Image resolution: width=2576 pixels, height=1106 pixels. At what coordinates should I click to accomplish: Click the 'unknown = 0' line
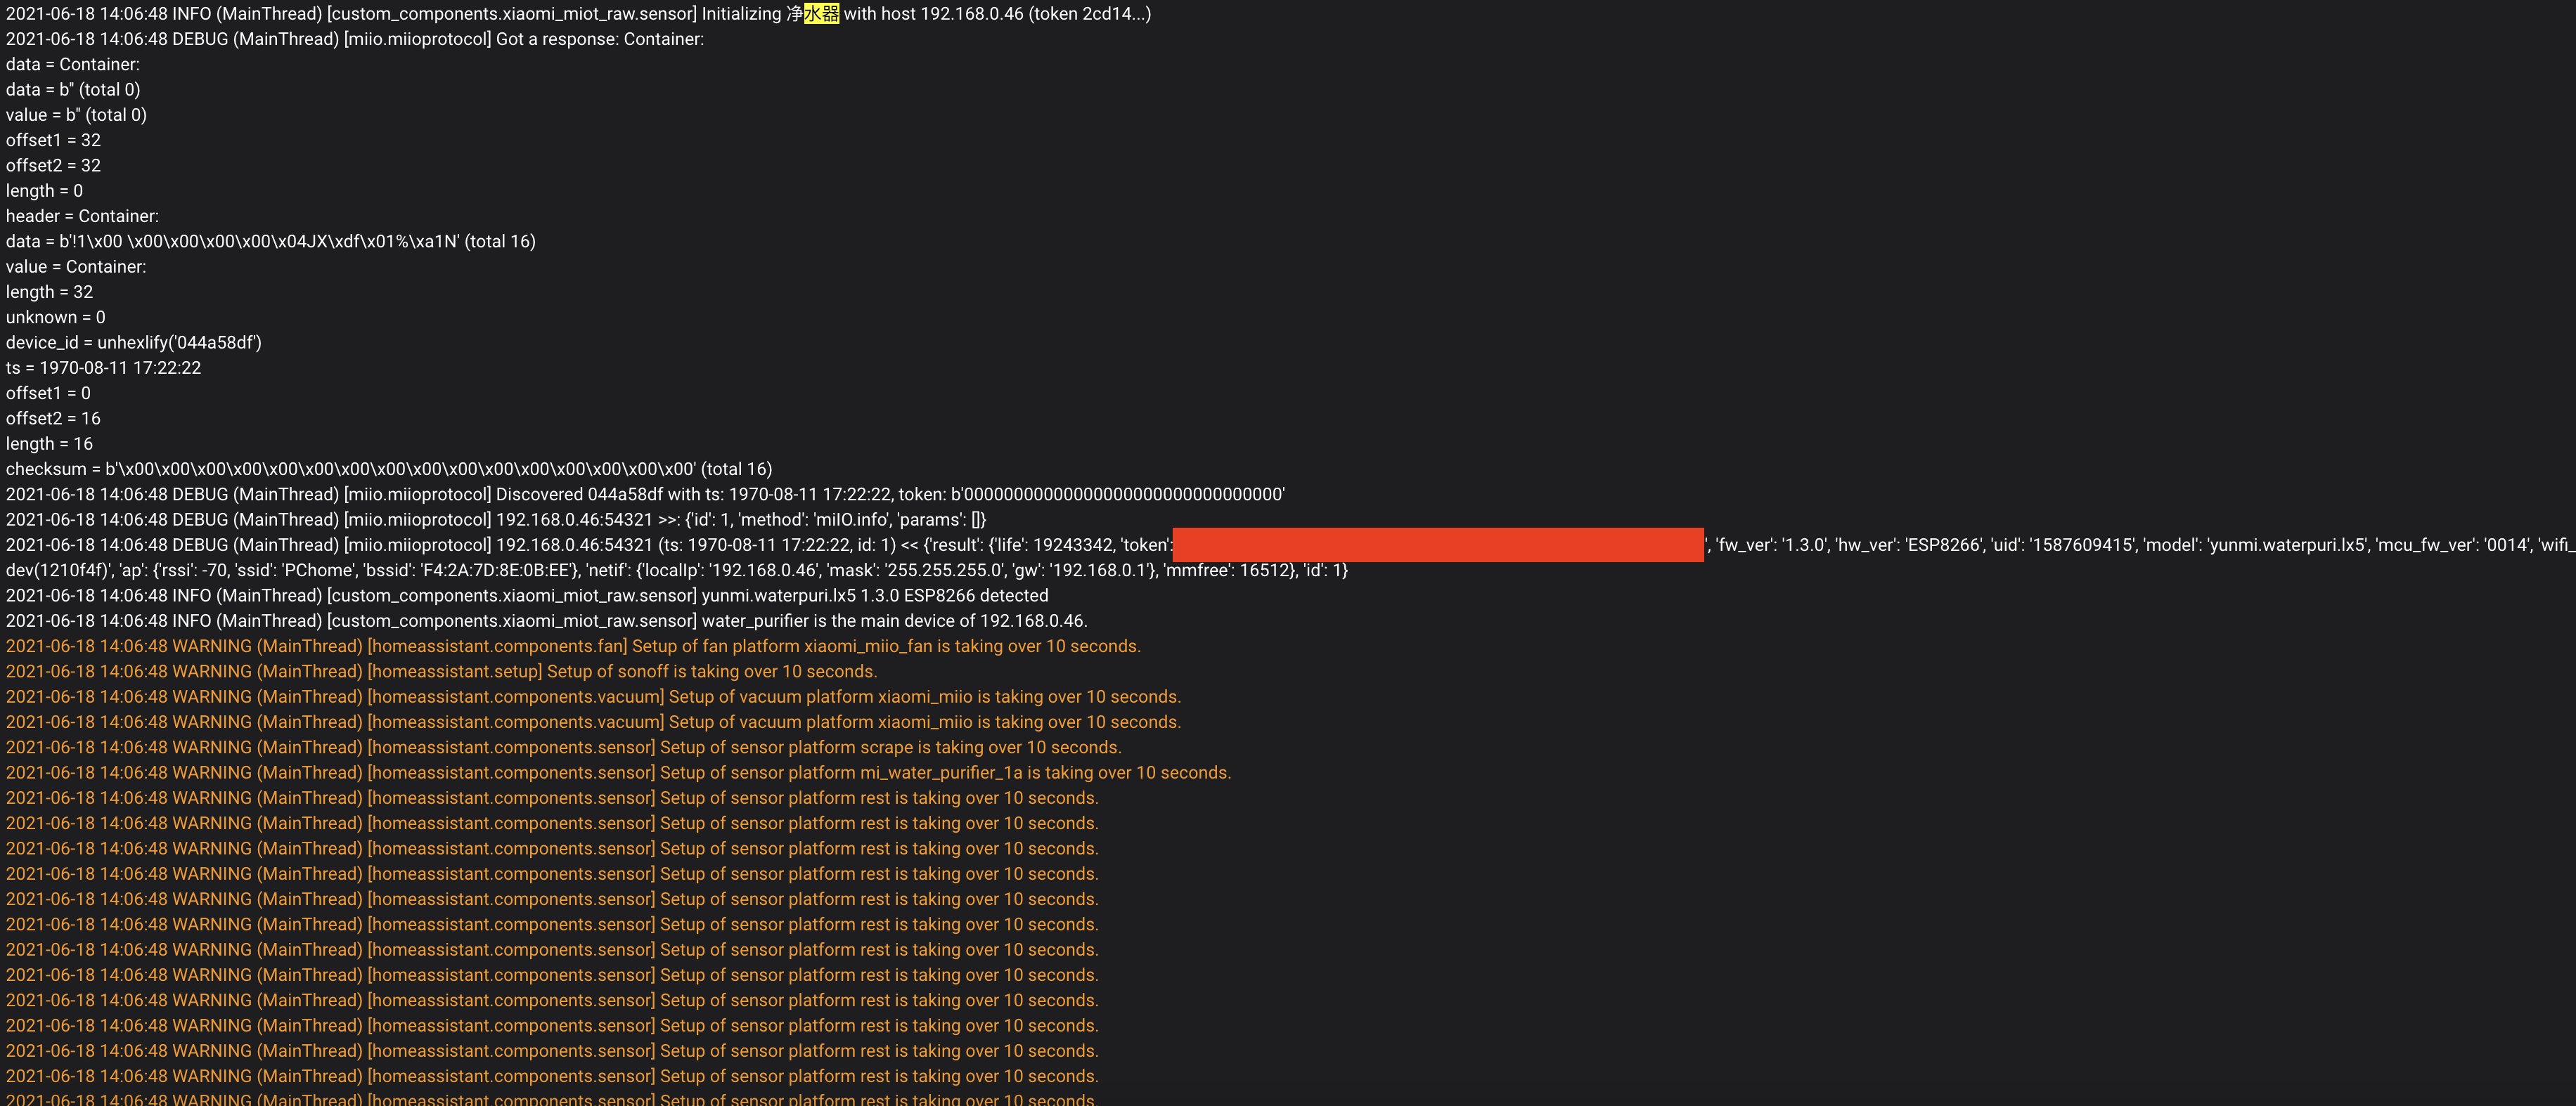pyautogui.click(x=55, y=318)
